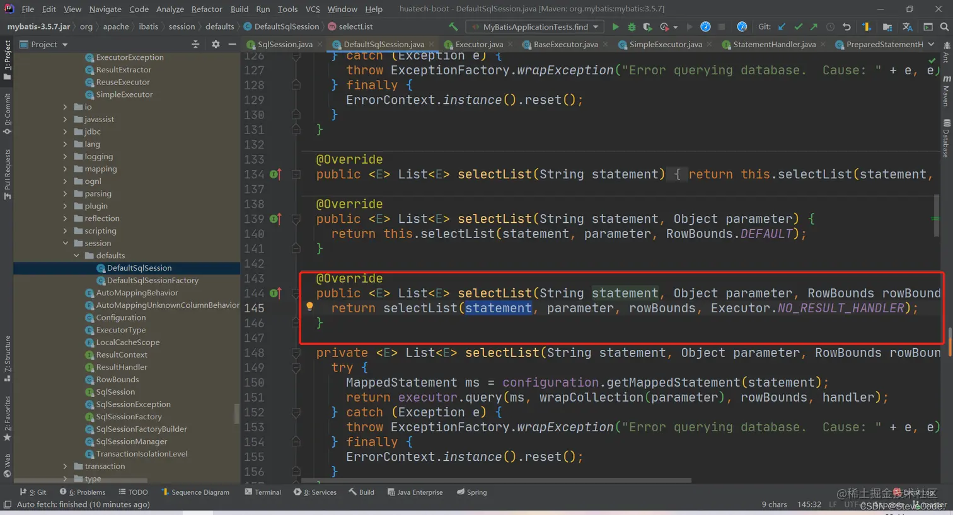Viewport: 953px width, 515px height.
Task: Fold the finally block at line 128
Action: (296, 85)
